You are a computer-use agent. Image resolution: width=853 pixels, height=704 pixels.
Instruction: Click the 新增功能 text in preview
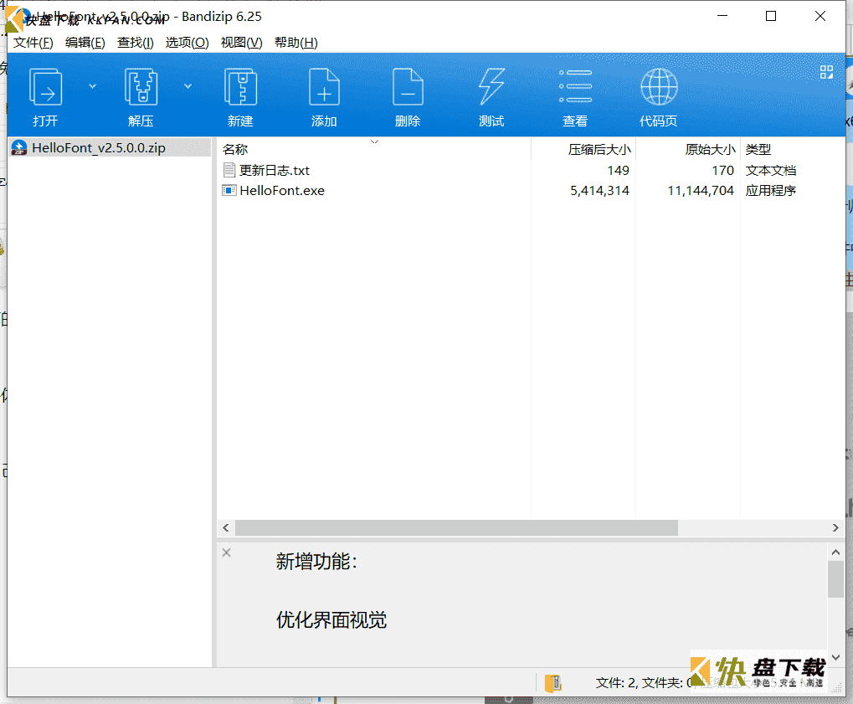[316, 562]
